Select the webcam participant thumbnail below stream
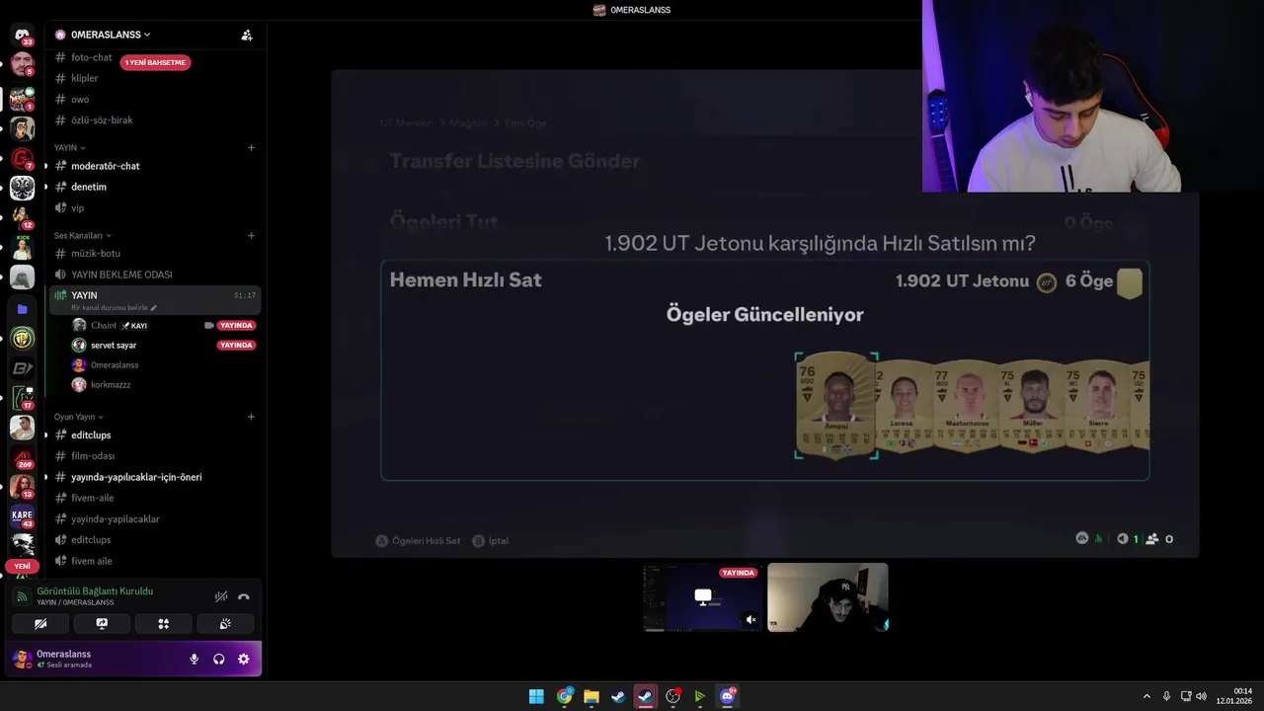Screen dimensions: 1264x711 coord(828,596)
